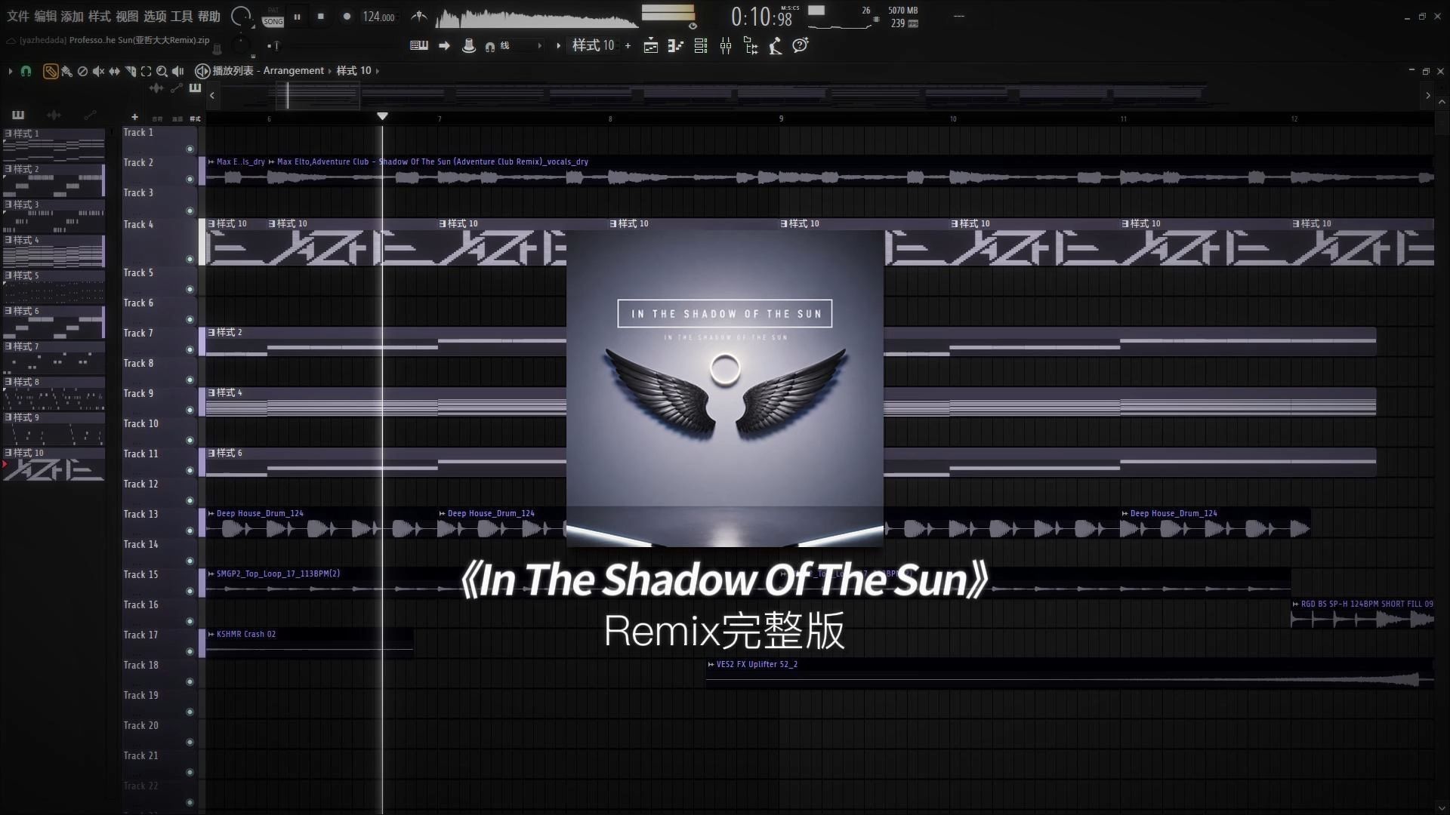Choose the Select tool in playlist toolbar
Viewport: 1450px width, 815px height.
(146, 71)
